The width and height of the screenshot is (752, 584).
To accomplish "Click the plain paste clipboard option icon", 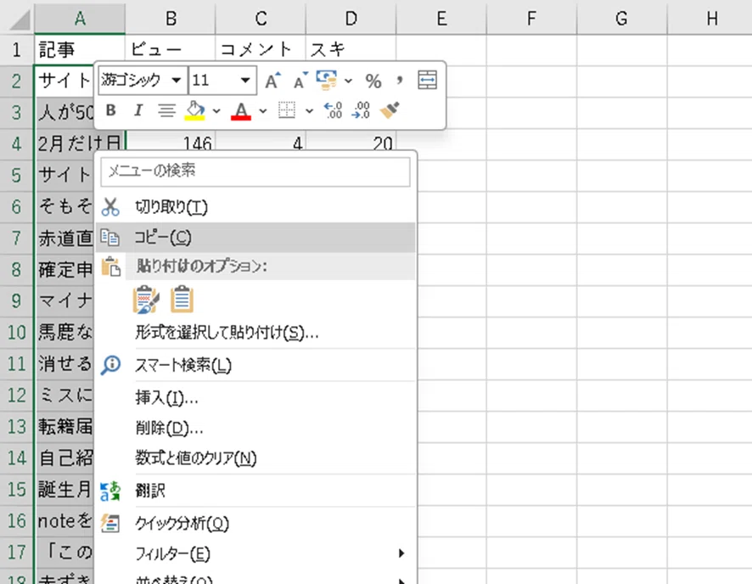I will point(182,300).
